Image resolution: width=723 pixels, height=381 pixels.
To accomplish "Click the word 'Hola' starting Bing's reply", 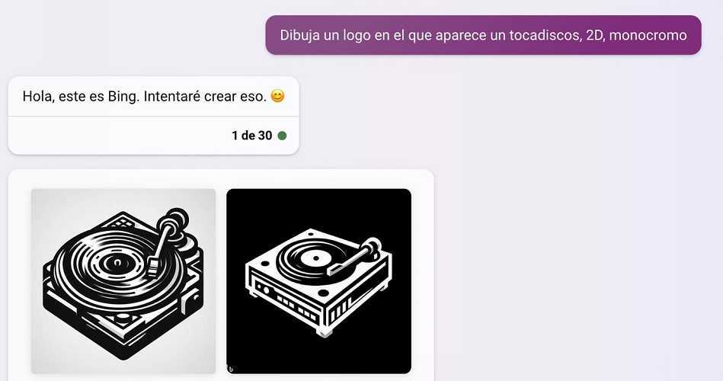I will point(38,97).
